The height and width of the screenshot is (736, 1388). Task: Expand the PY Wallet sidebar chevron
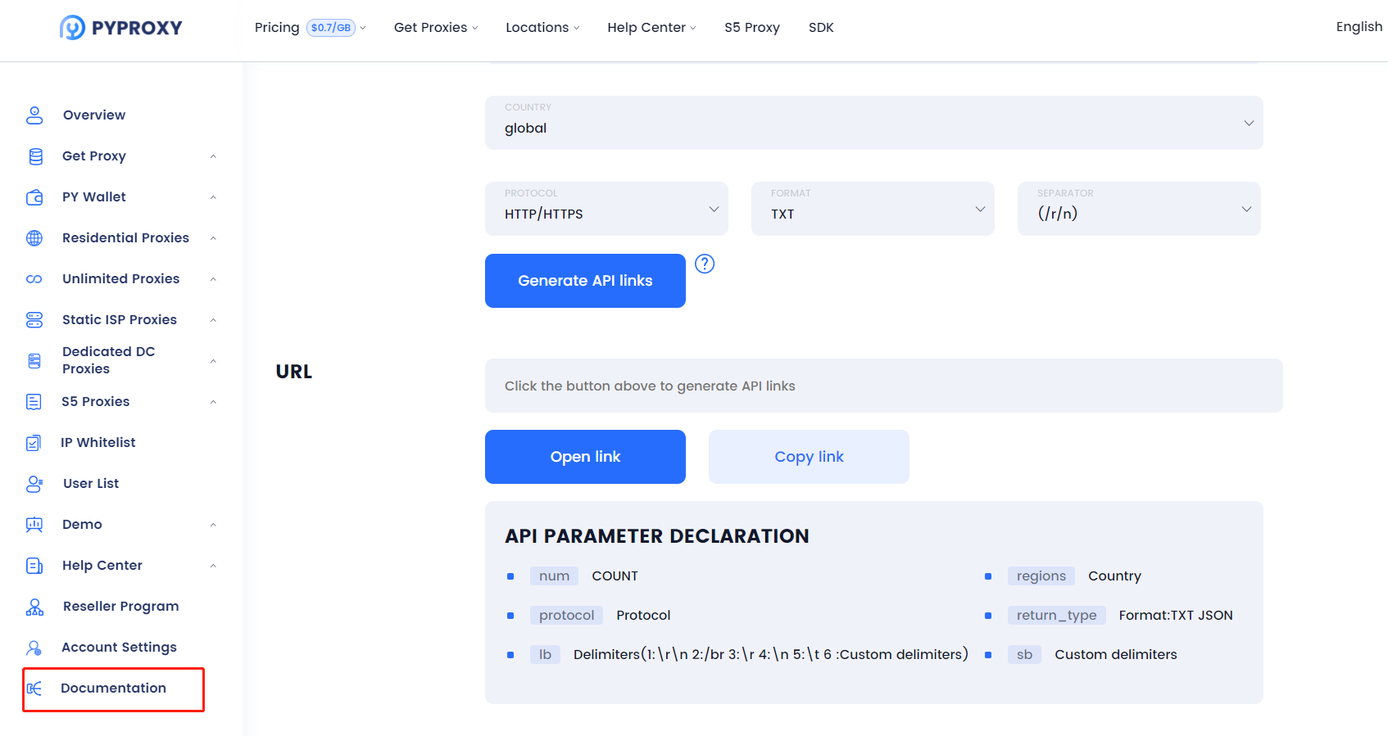click(213, 197)
